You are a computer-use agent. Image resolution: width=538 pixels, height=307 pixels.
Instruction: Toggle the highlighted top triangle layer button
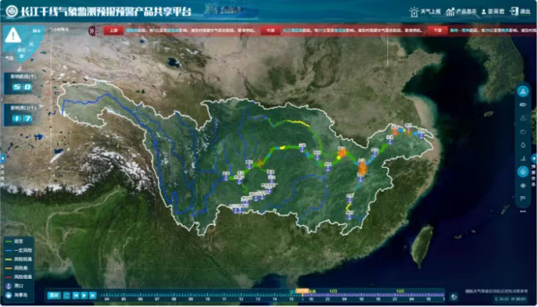[523, 91]
